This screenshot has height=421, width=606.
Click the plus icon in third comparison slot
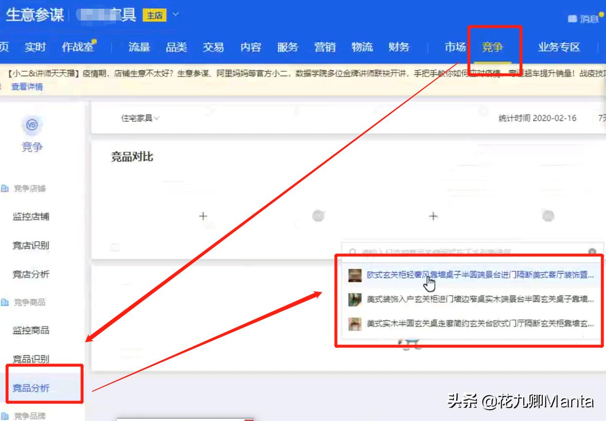[433, 216]
